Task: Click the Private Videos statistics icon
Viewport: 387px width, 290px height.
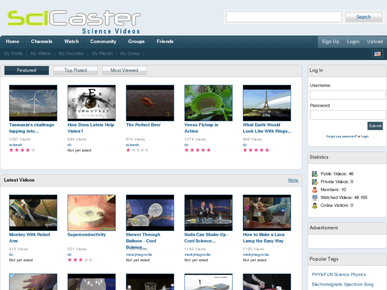Action: point(315,181)
